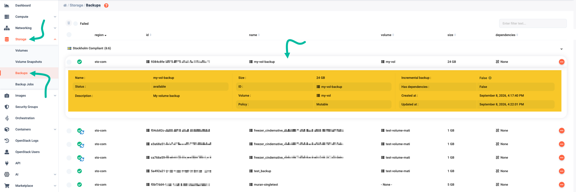Open Volumes under Storage
576x192 pixels.
click(x=22, y=50)
